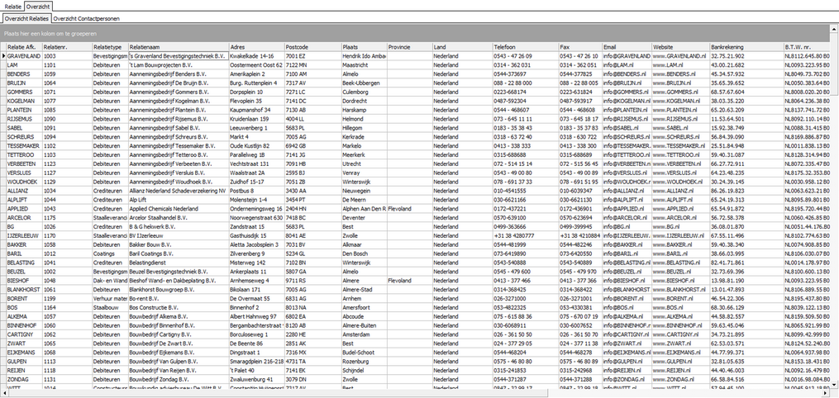Click the Alp Lift name cell
This screenshot has height=398, width=839.
179,200
